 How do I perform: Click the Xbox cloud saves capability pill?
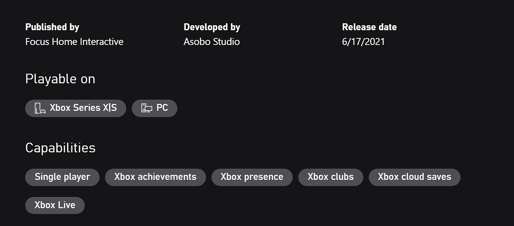coord(414,177)
